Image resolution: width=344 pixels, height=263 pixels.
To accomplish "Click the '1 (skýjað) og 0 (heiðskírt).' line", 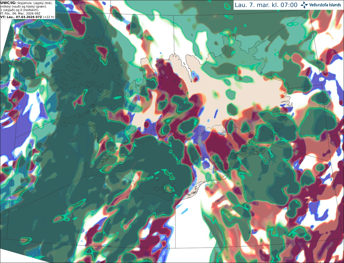I will coord(20,10).
